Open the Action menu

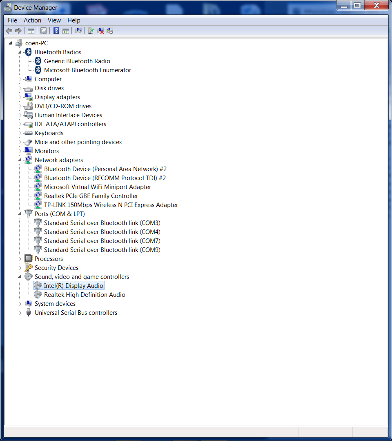pos(32,20)
